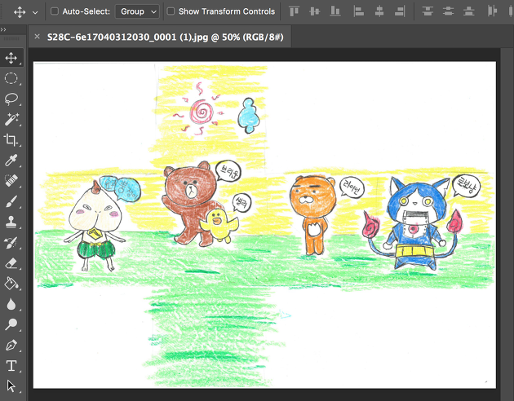This screenshot has height=401, width=514.
Task: Click Align Horizontal Centers icon
Action: pos(379,11)
